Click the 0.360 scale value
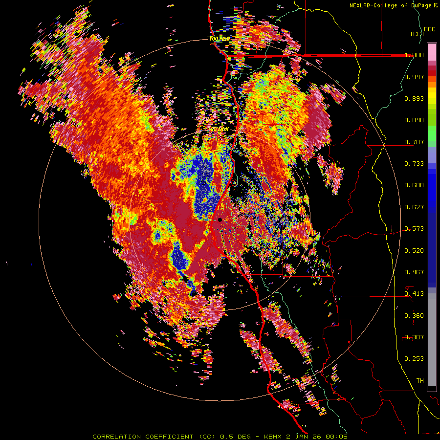The height and width of the screenshot is (440, 440). pyautogui.click(x=414, y=316)
